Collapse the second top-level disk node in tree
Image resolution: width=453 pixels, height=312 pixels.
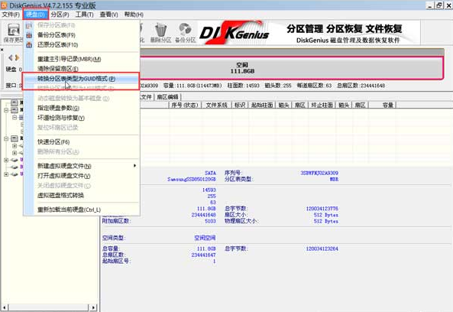[x=6, y=110]
